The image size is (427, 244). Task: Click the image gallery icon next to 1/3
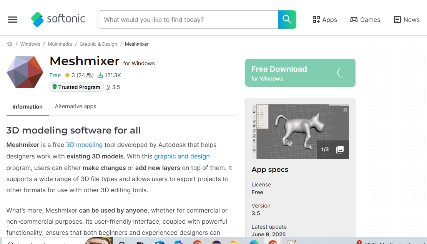(x=340, y=150)
